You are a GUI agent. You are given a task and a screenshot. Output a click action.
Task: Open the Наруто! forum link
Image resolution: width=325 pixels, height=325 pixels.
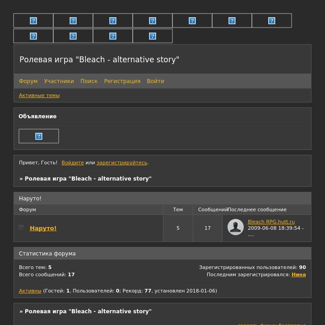(x=43, y=228)
